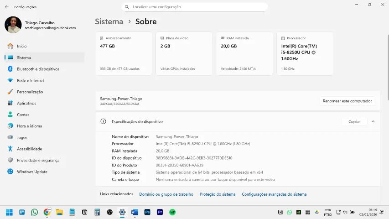This screenshot has height=219, width=389.
Task: Open Acessibilidade settings
Action: (45, 149)
